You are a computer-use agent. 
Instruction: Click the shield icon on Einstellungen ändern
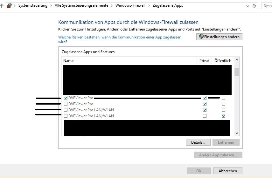[x=201, y=37]
